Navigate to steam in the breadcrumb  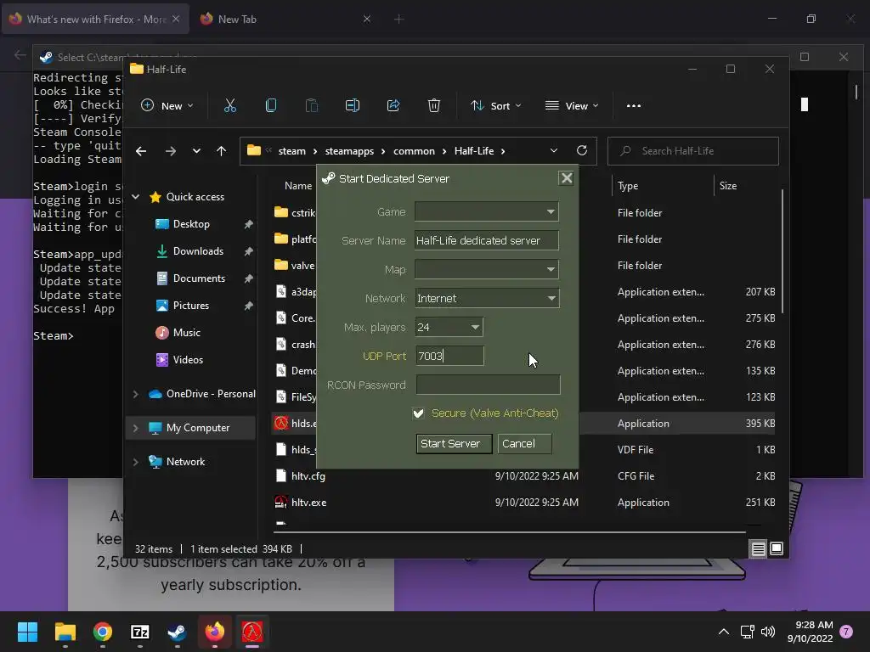click(292, 151)
